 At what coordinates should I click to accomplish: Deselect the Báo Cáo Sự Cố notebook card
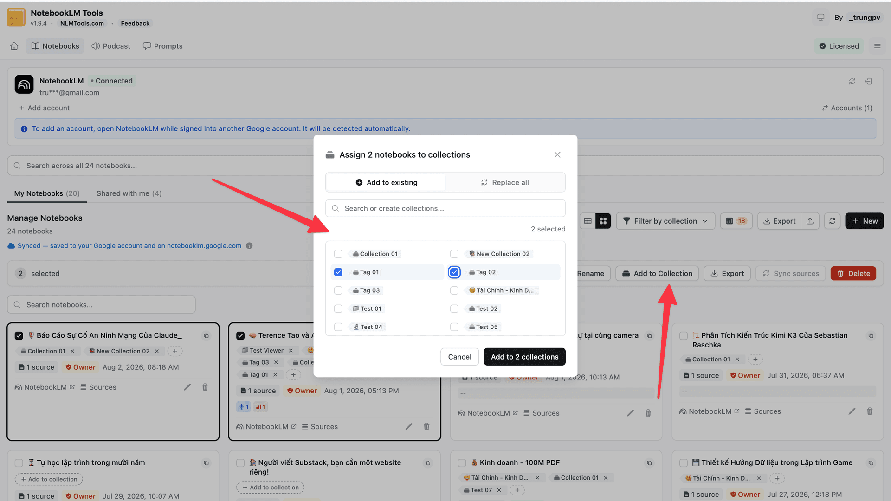[19, 336]
